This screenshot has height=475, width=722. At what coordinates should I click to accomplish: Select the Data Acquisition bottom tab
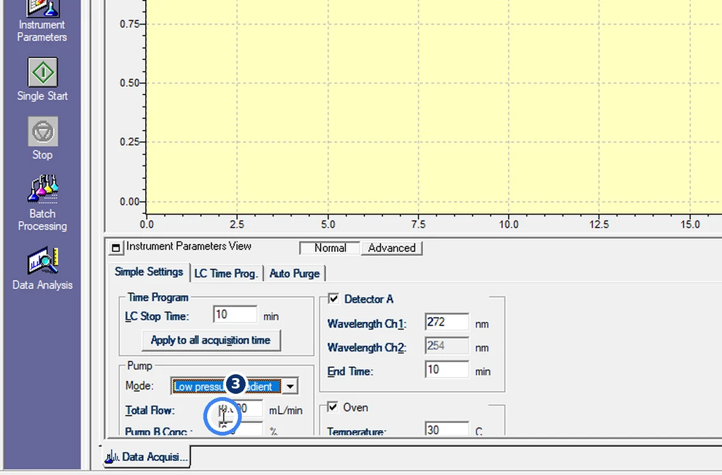coord(147,457)
